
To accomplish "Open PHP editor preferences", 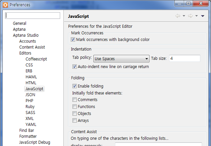I will (29, 101).
